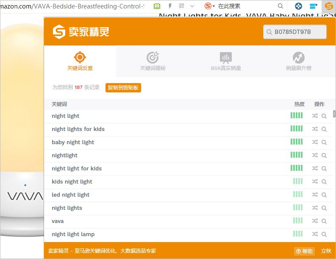Click shuffle icon for 'night light' row

(315, 116)
